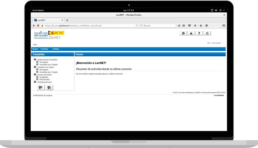
Task: Open the Firefox downloads arrow icon
Action: (195, 26)
